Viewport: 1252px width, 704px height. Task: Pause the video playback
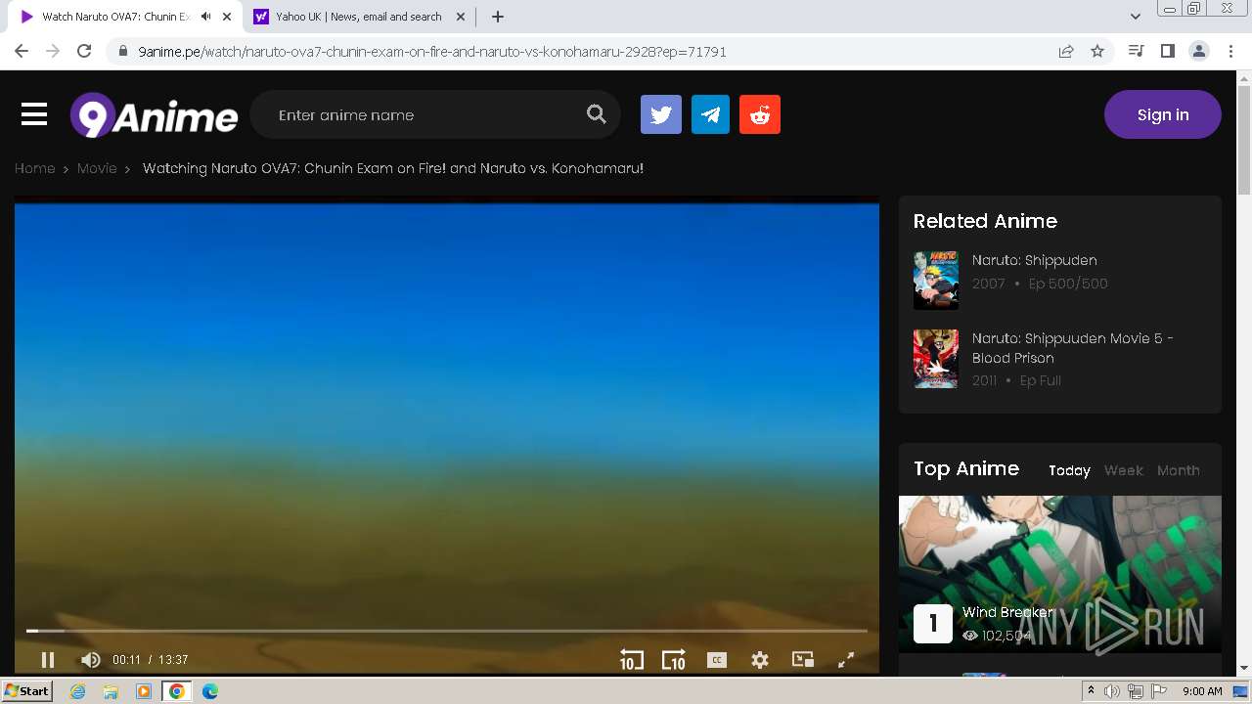47,660
